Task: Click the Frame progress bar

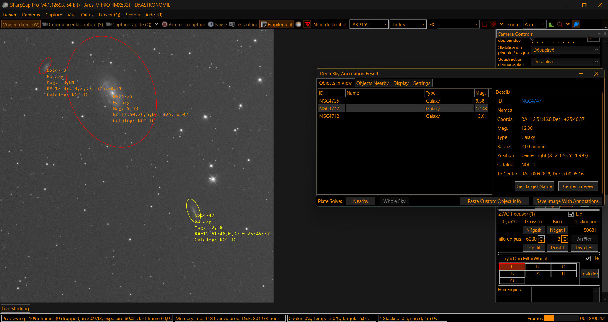Action: point(561,318)
